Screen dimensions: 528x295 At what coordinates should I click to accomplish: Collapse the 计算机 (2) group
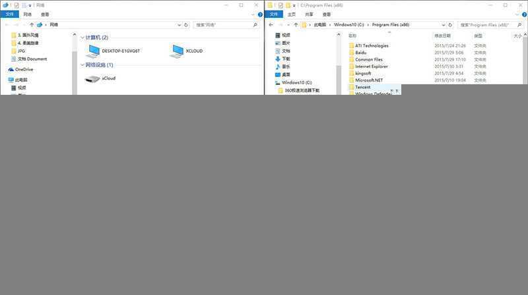coord(82,38)
